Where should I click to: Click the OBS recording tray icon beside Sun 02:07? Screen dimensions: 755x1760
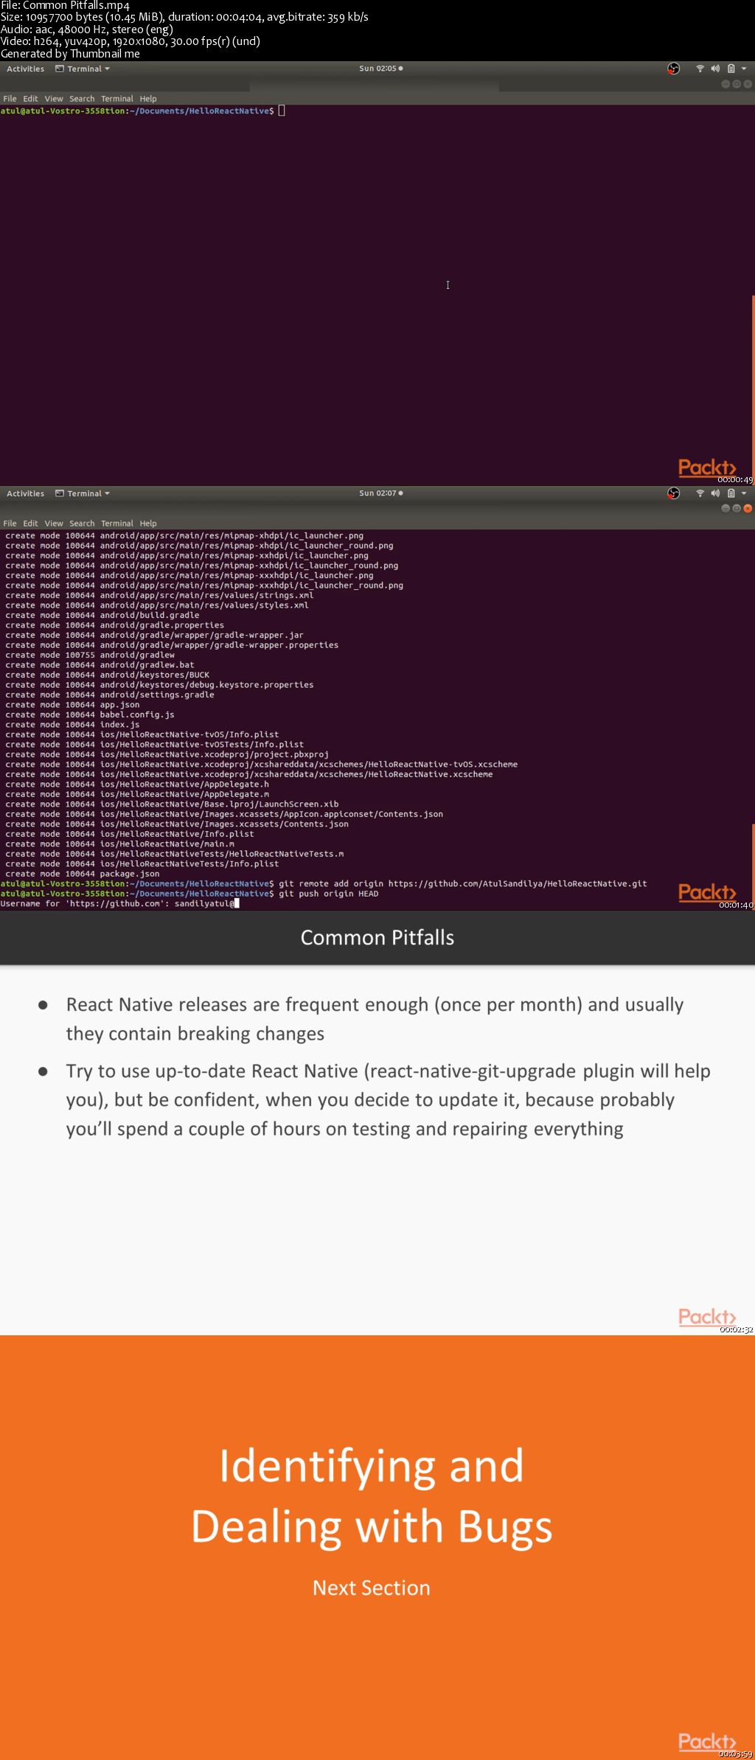(x=673, y=493)
